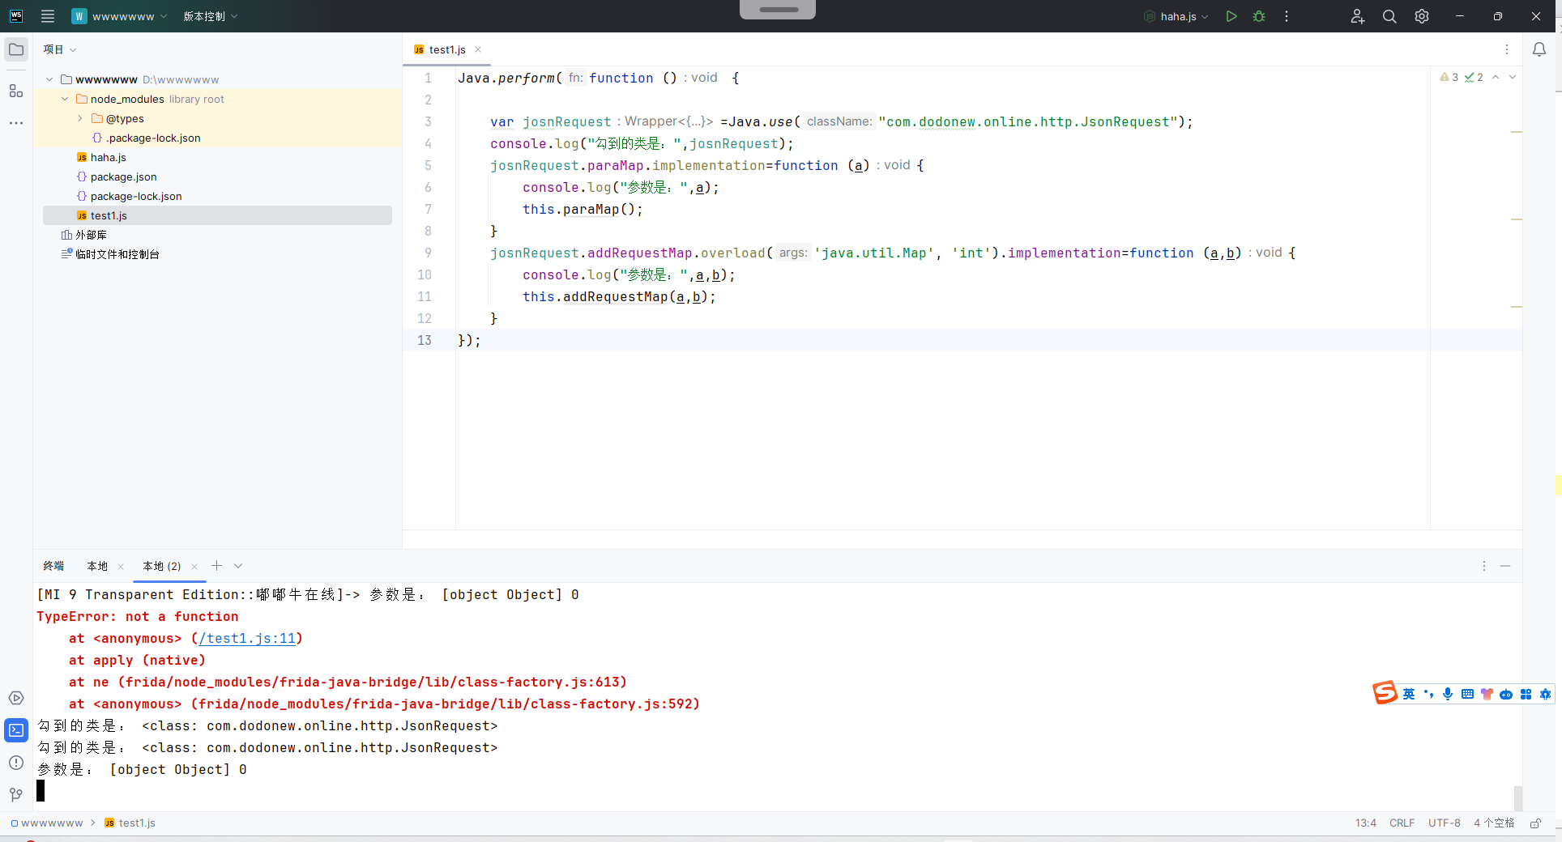Image resolution: width=1562 pixels, height=842 pixels.
Task: Click wwwwwww breadcrumb in status bar
Action: [x=47, y=823]
